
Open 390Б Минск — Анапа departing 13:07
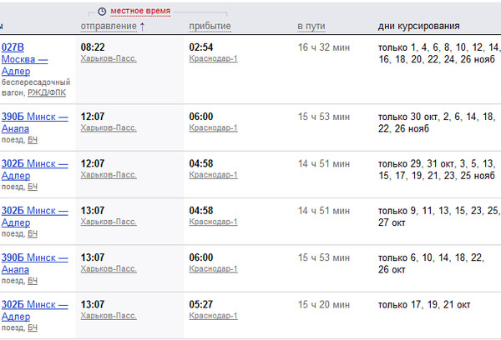click(34, 263)
